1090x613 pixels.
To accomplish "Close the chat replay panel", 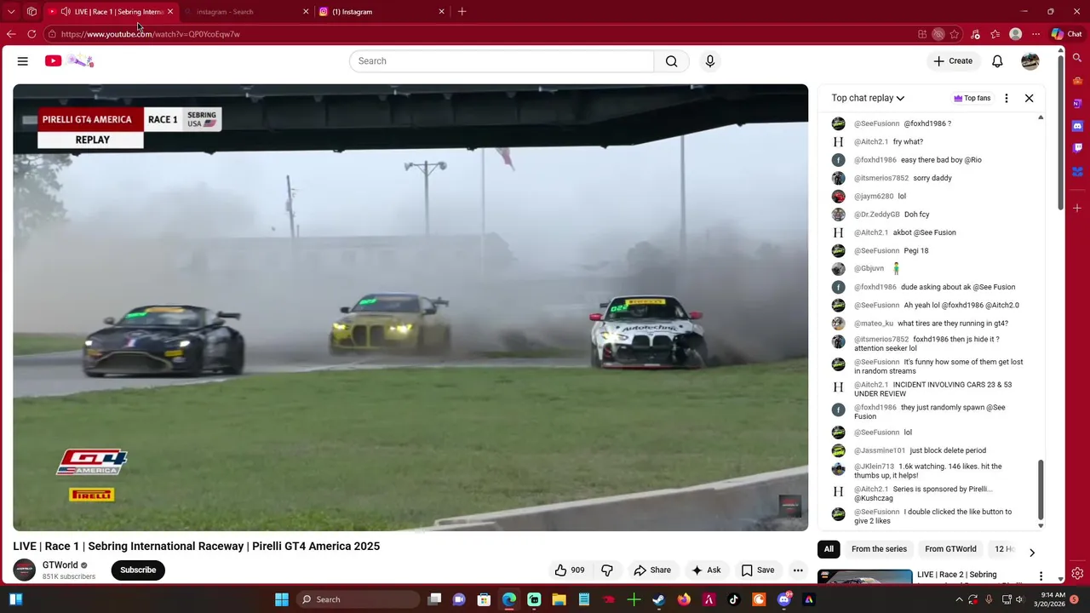I will 1029,98.
